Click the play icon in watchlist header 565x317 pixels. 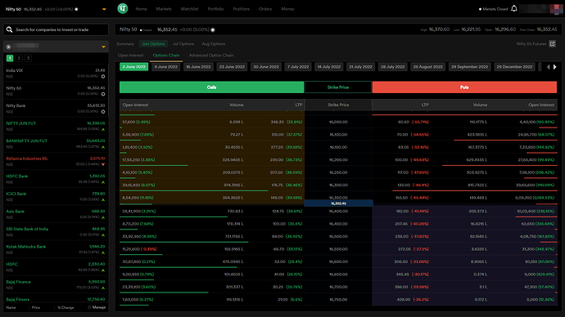tap(9, 47)
